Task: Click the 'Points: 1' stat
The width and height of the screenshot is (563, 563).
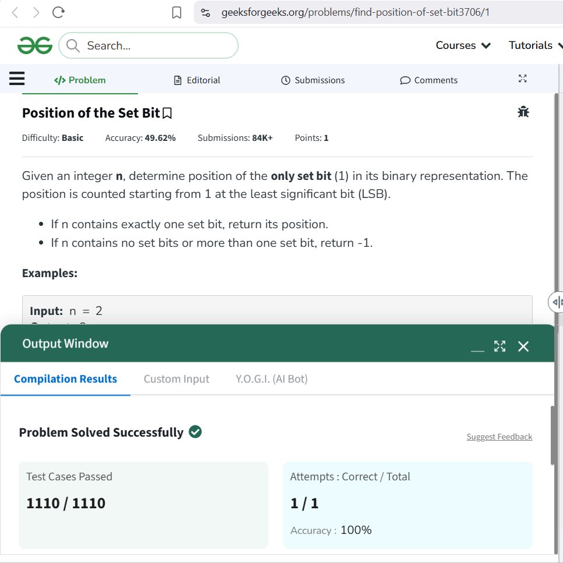Action: [x=311, y=138]
